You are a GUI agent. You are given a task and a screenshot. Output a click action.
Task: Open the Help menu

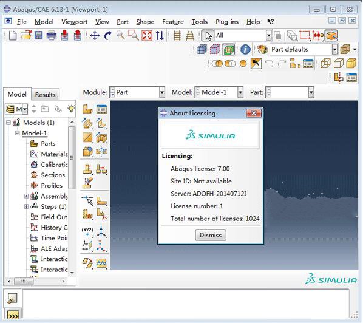coord(253,22)
